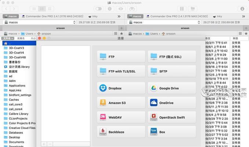Screen dimensions: 249x147
Task: Add a Backblaze connection
Action: [x=121, y=132]
